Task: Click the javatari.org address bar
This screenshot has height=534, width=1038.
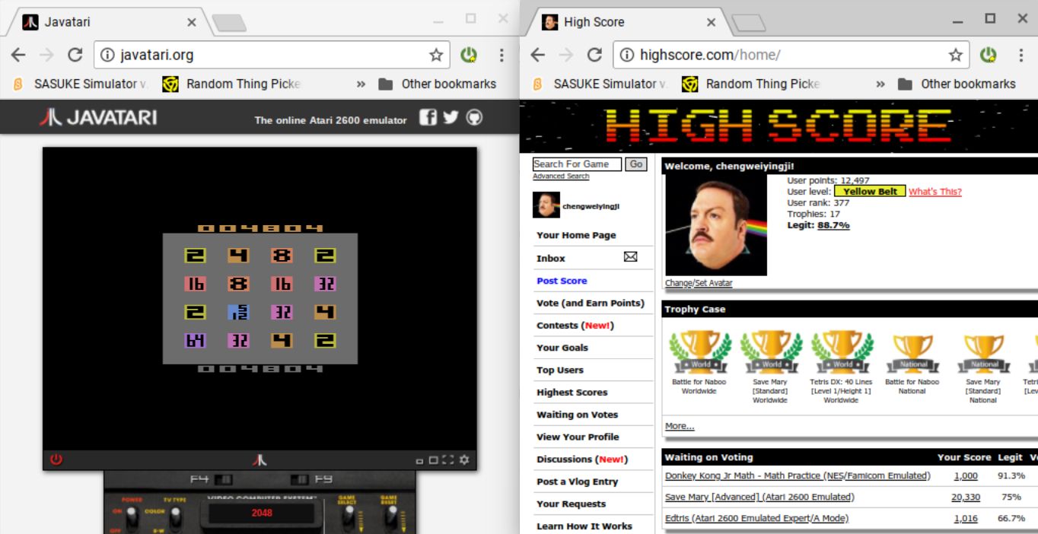Action: click(x=270, y=55)
